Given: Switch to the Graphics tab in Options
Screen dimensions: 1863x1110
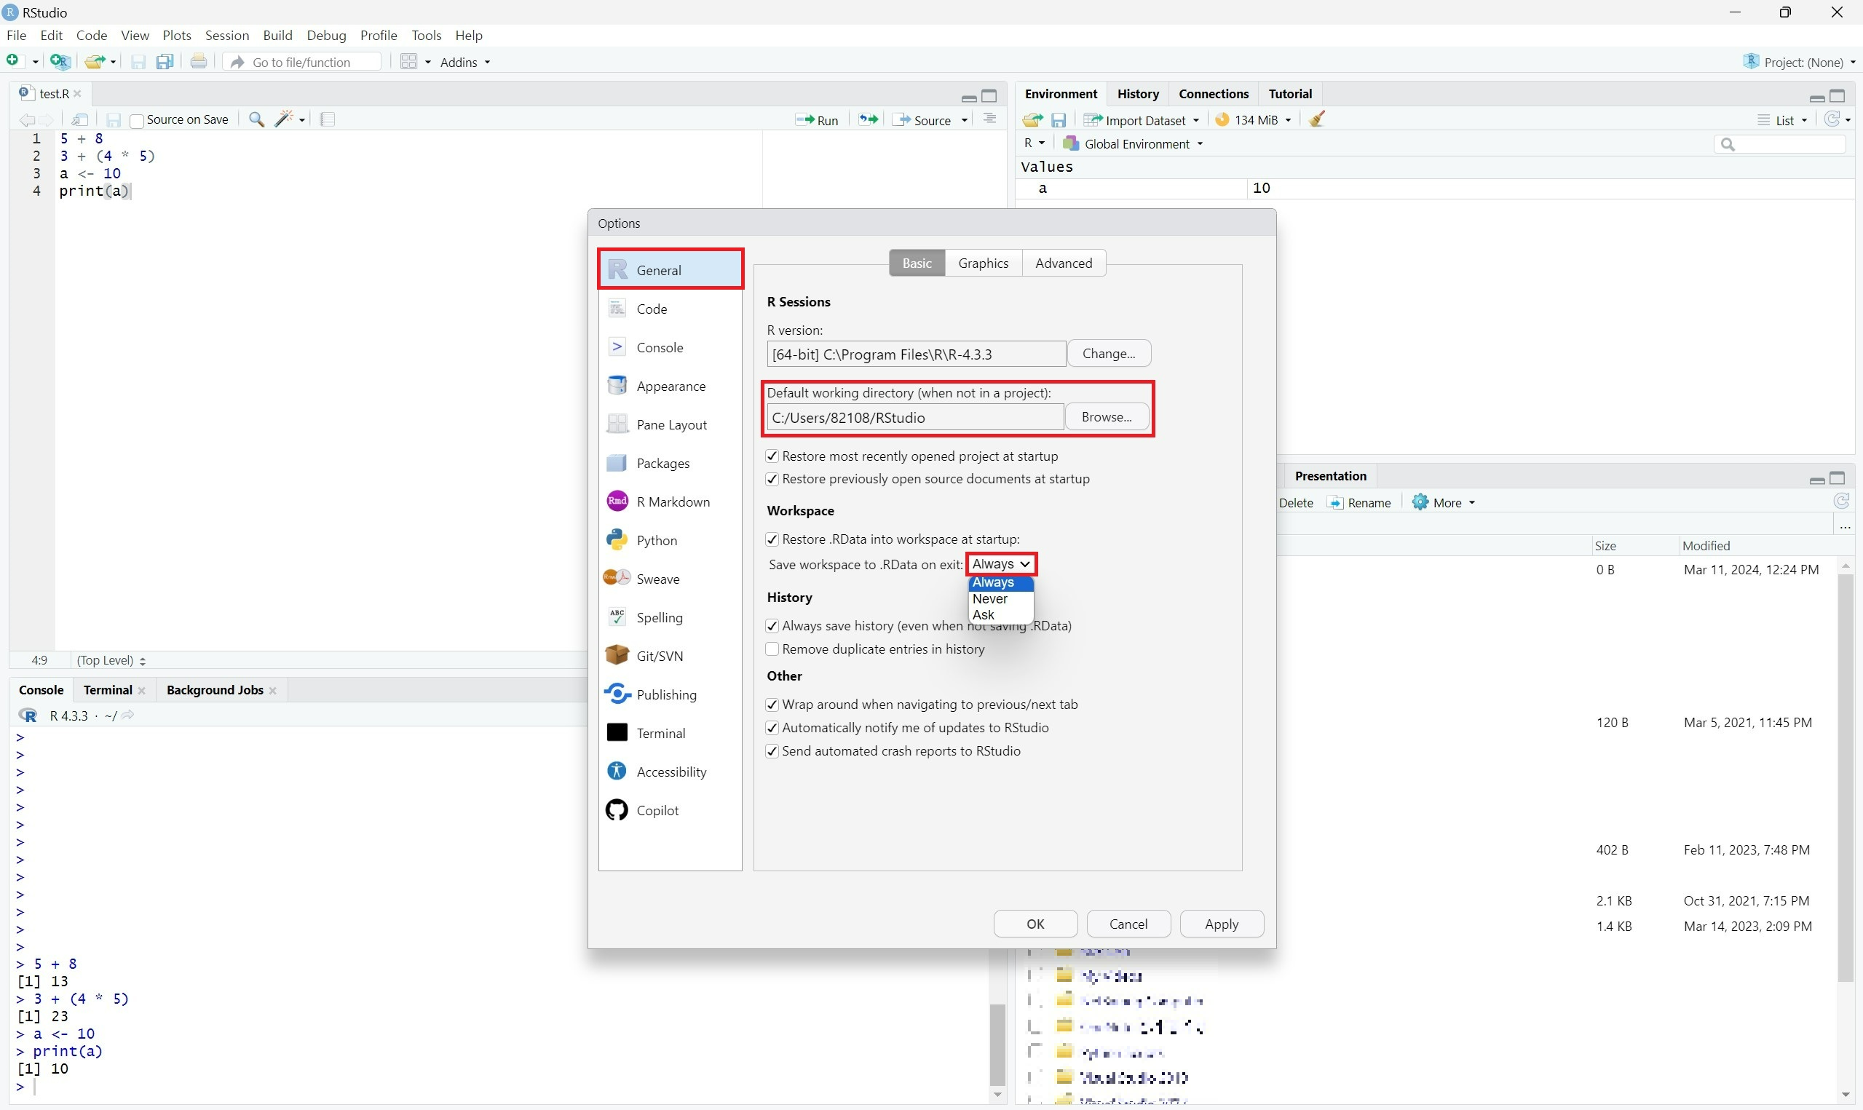Looking at the screenshot, I should [983, 263].
